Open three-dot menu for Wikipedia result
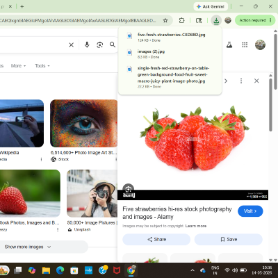278x278 pixels. tap(41, 159)
